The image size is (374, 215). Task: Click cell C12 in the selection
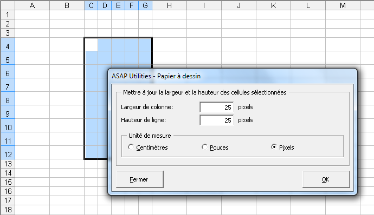click(x=91, y=152)
